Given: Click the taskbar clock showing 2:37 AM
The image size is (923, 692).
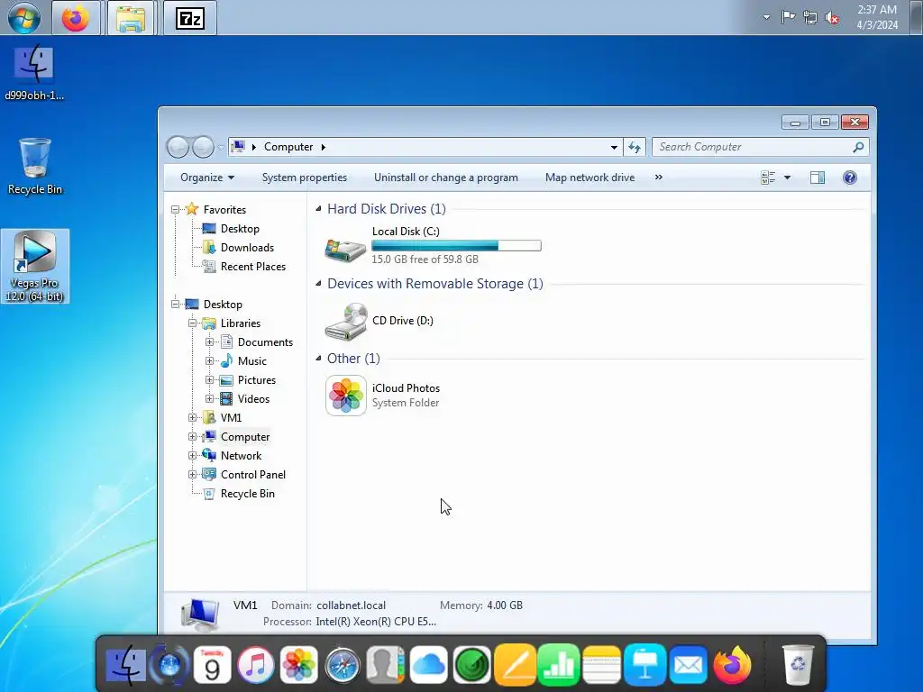Looking at the screenshot, I should click(877, 17).
